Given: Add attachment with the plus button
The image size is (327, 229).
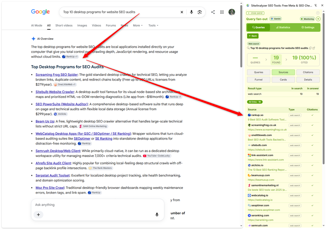Looking at the screenshot, I should pos(38,215).
